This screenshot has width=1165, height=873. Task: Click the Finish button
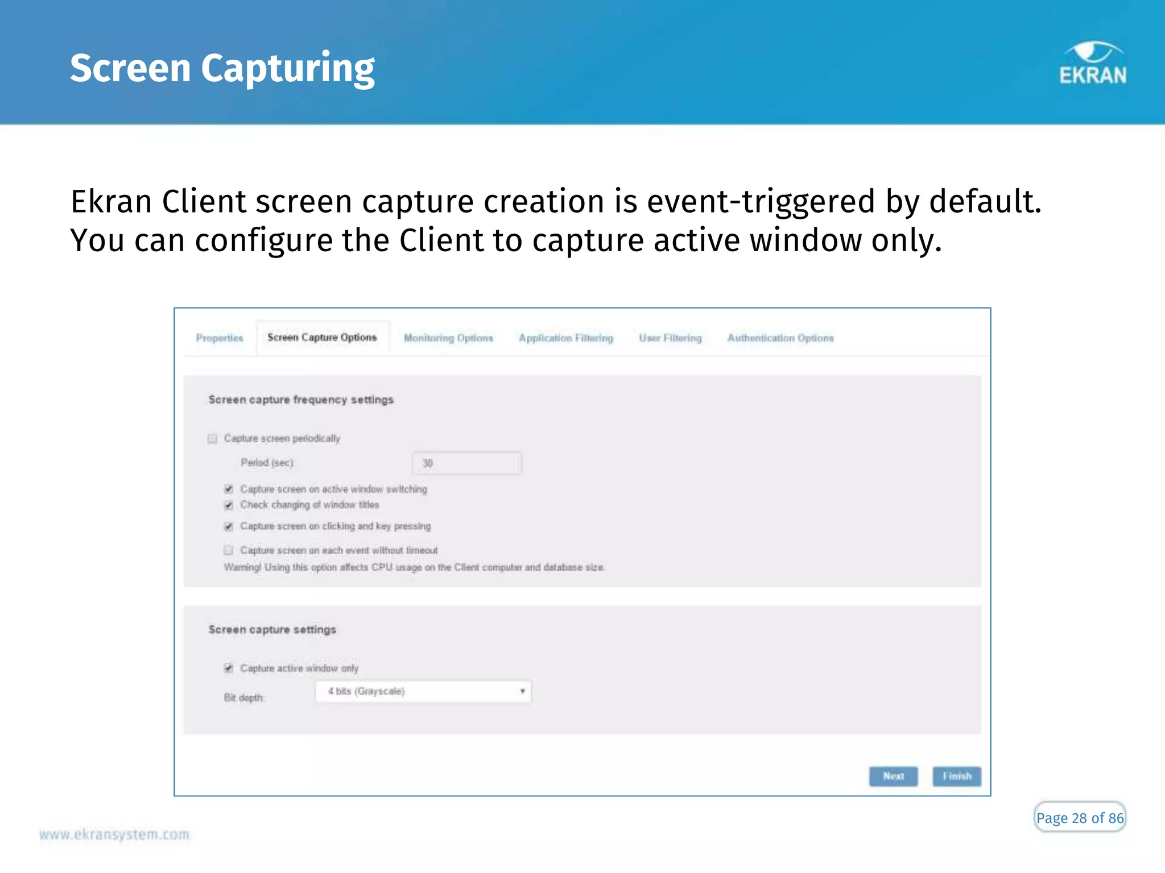tap(957, 776)
